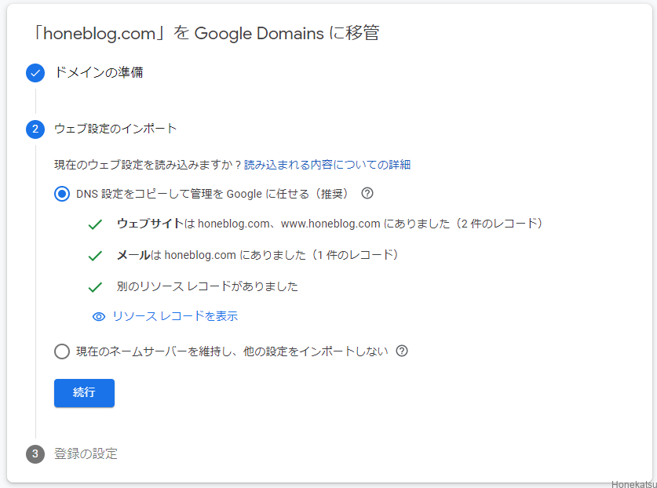Click the メール record result text

click(257, 255)
